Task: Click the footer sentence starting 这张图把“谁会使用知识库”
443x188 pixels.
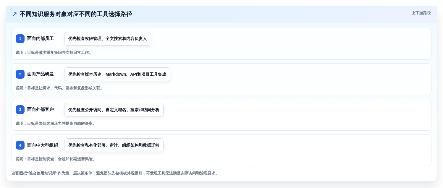Action: [x=115, y=173]
